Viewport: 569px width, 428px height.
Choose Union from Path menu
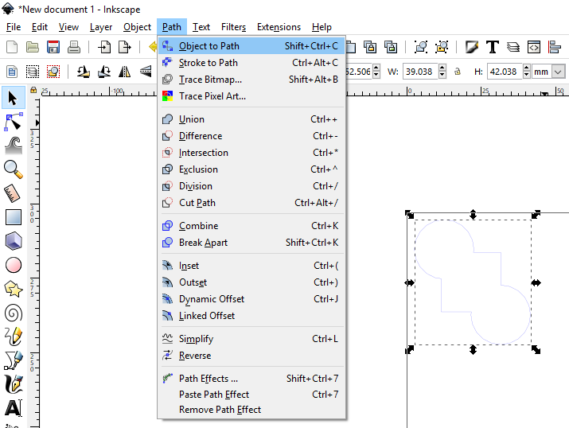pos(251,119)
